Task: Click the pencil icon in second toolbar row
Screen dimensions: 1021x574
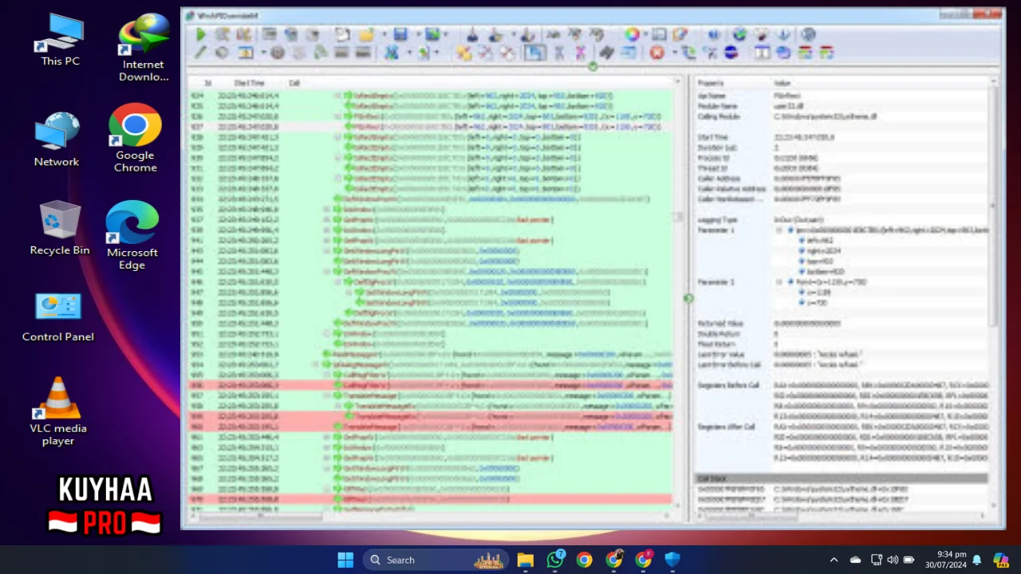Action: tap(200, 53)
